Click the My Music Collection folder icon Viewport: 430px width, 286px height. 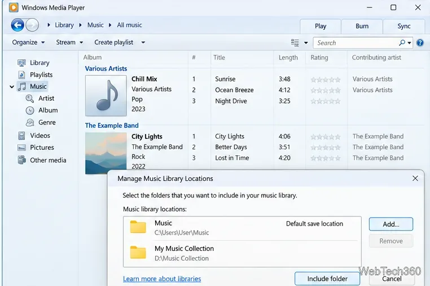point(138,252)
